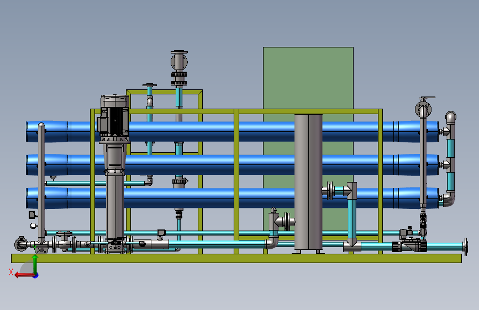This screenshot has height=310, width=479.
Task: Select the top blue membrane pressure vessel
Action: (232, 131)
